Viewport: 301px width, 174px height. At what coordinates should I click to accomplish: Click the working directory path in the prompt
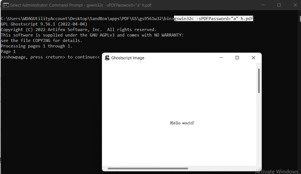point(87,18)
